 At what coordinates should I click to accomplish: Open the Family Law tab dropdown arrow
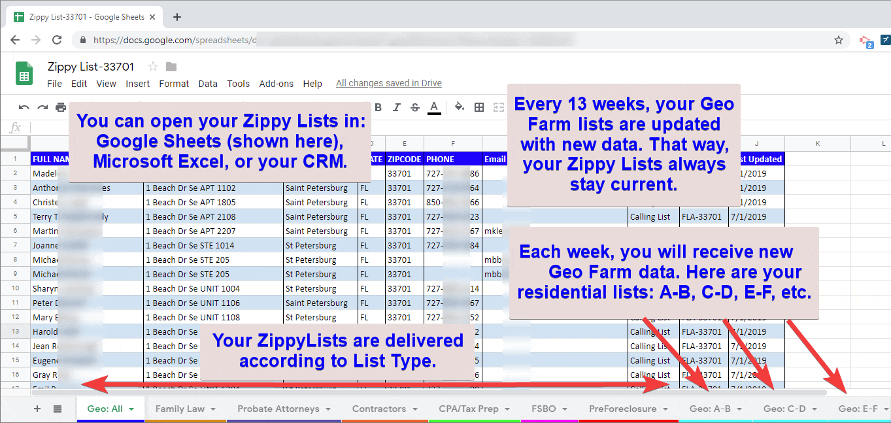click(213, 409)
